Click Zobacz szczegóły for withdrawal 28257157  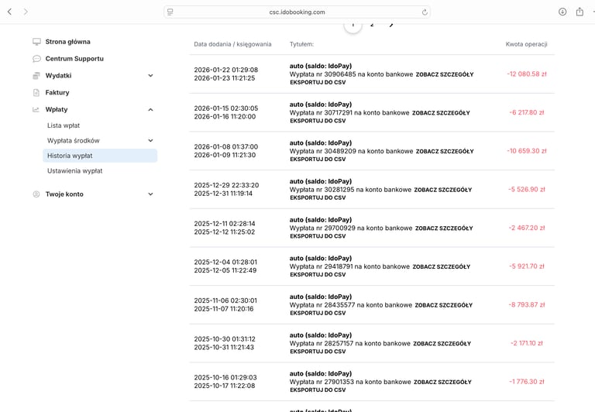pos(442,343)
